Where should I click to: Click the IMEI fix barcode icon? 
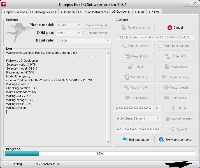(173, 108)
